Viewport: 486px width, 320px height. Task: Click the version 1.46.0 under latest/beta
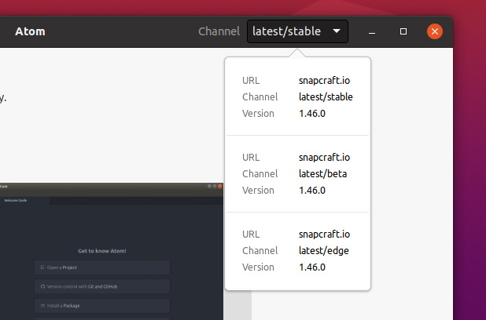coord(312,191)
